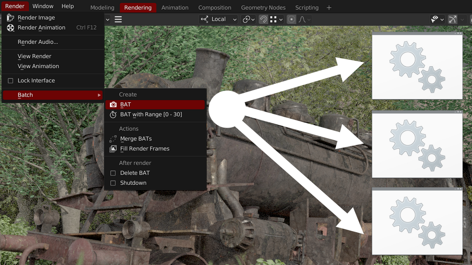This screenshot has height=265, width=472.
Task: Choose Render Audio... option
Action: coord(53,42)
